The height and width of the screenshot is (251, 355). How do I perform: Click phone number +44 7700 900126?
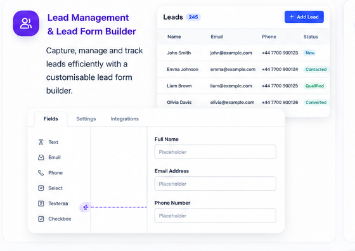(280, 102)
